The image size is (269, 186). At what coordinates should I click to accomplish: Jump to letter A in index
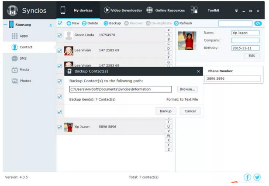(169, 34)
